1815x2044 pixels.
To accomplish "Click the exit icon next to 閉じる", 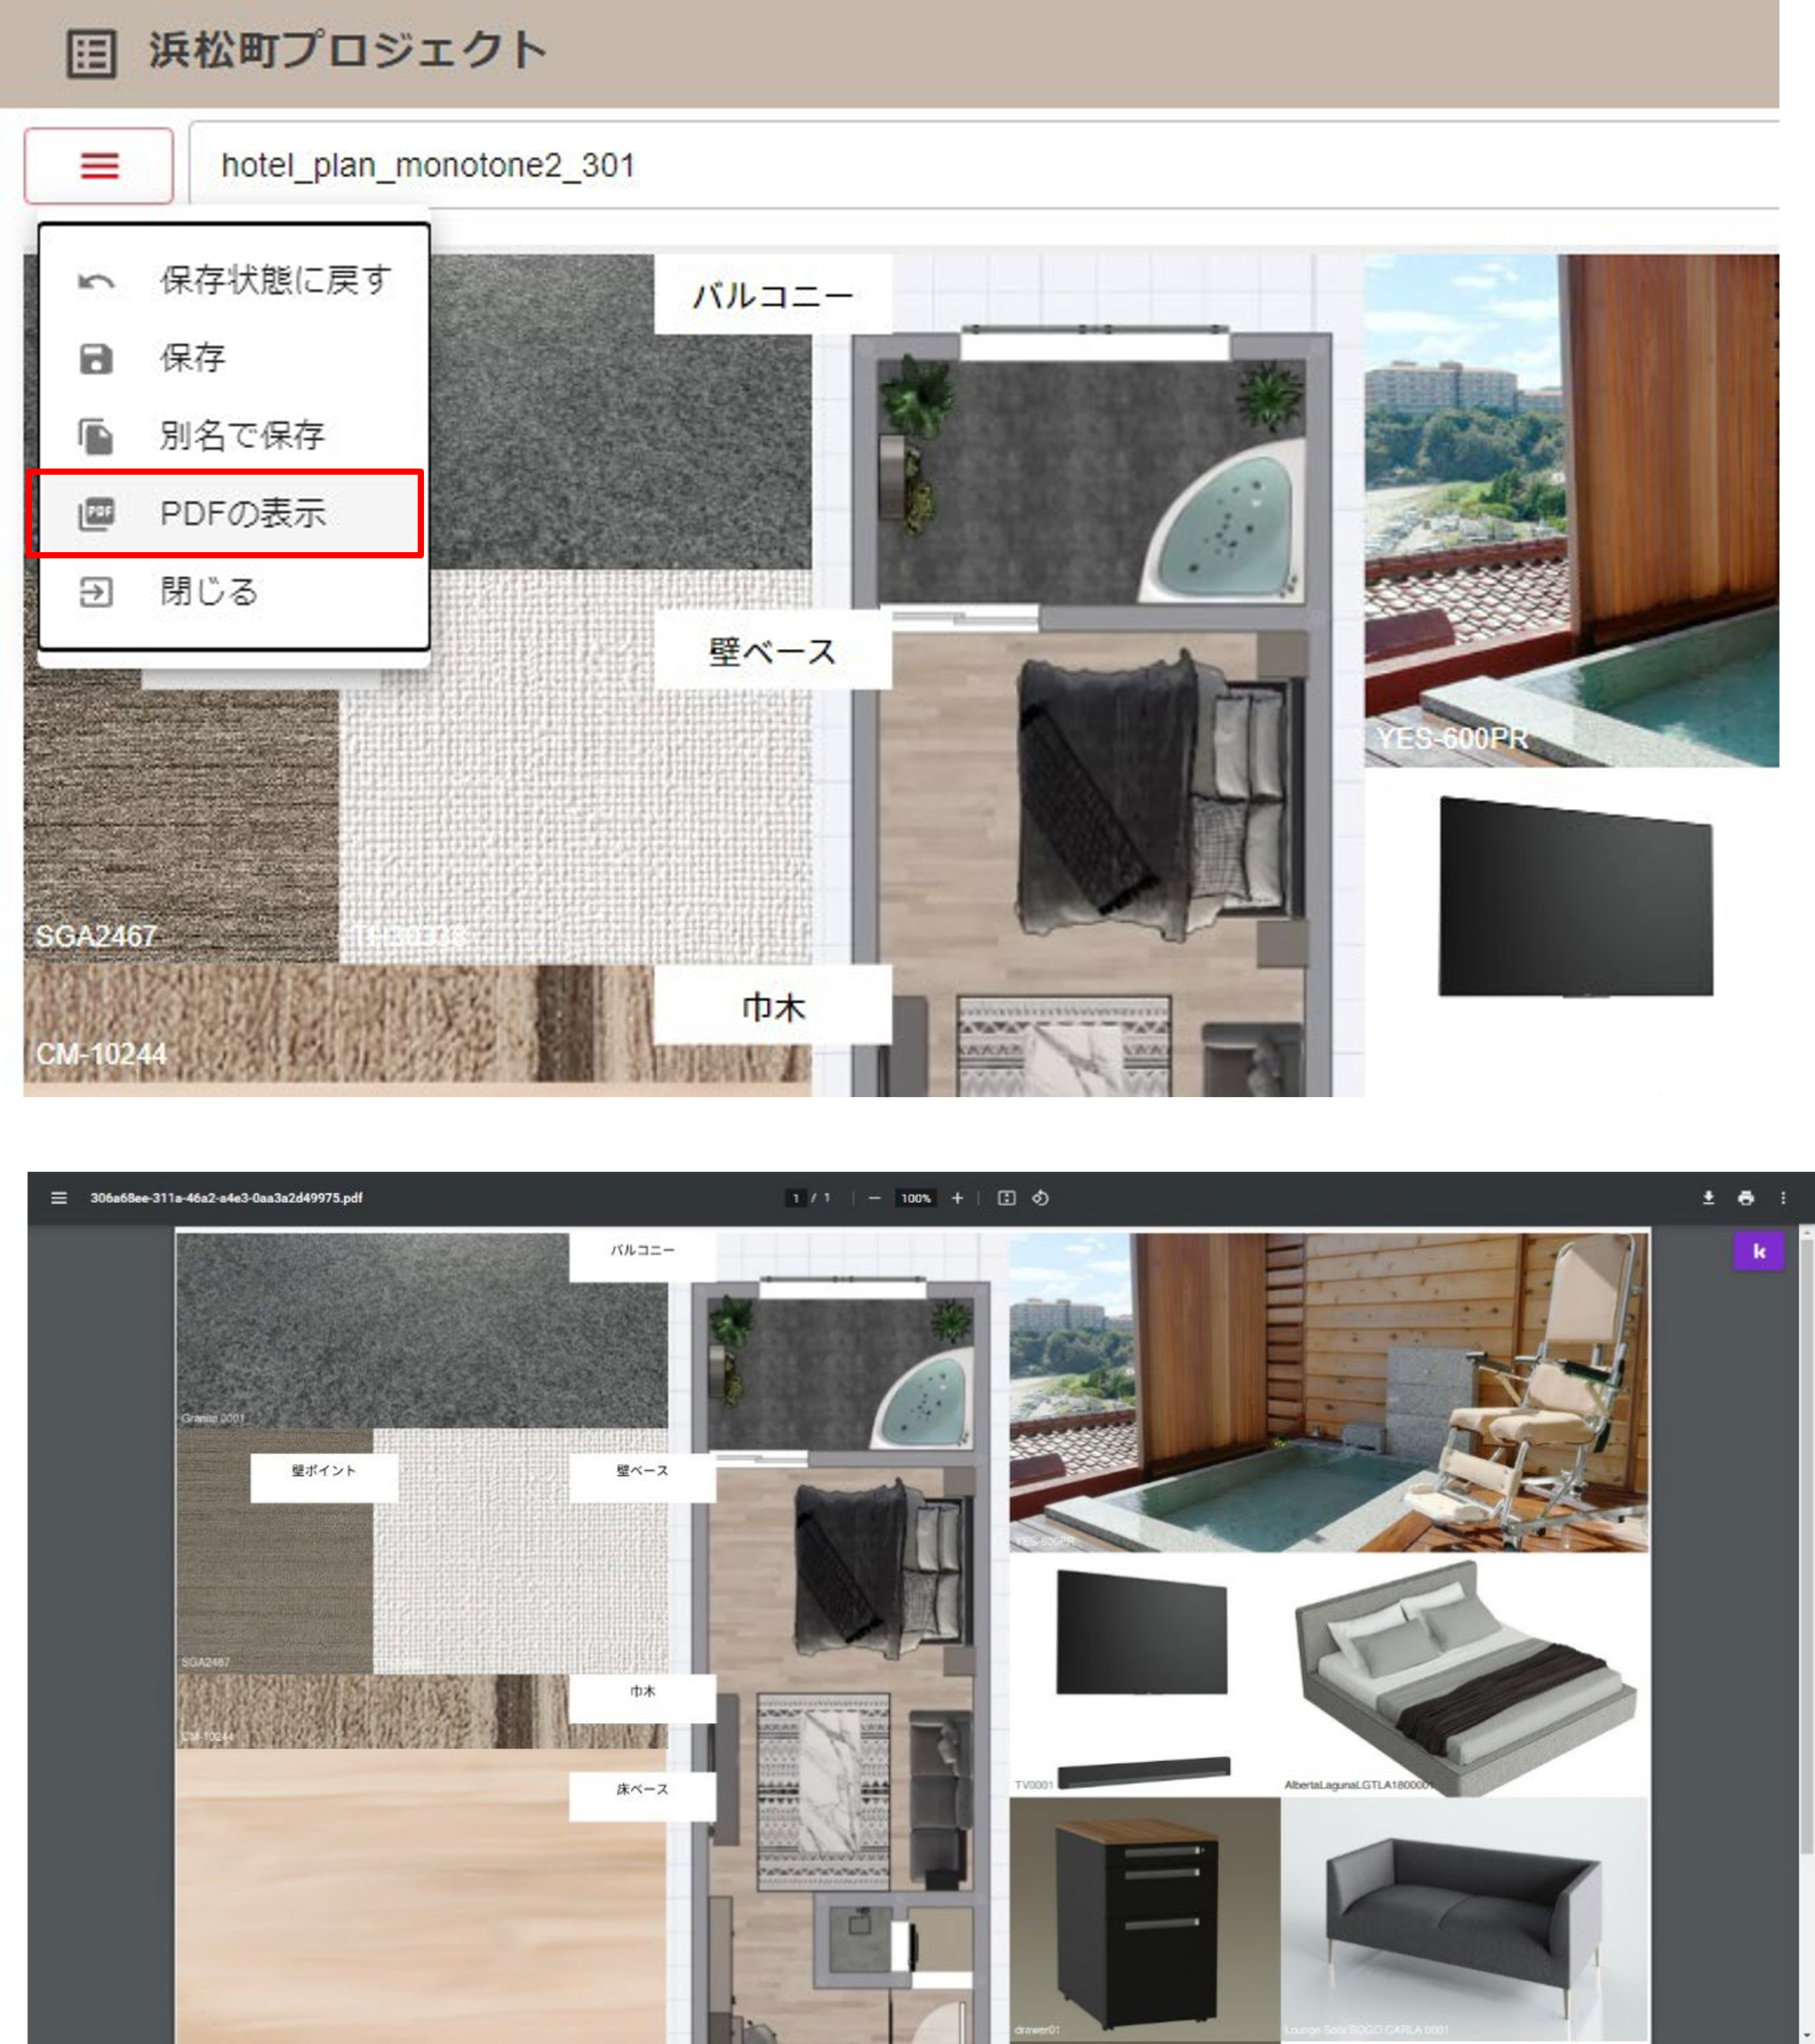I will (x=96, y=592).
